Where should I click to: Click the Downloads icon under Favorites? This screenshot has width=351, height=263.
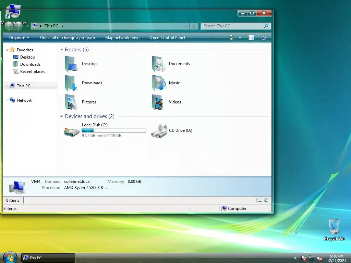pos(15,64)
